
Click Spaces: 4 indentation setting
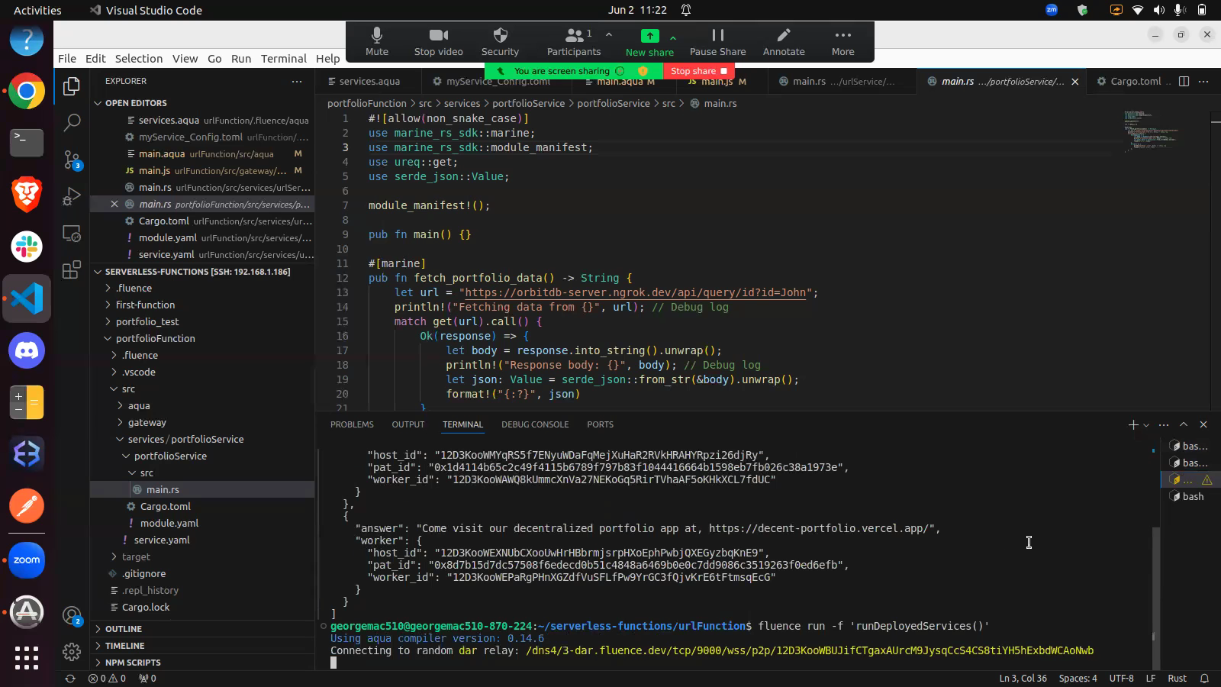pyautogui.click(x=1078, y=678)
